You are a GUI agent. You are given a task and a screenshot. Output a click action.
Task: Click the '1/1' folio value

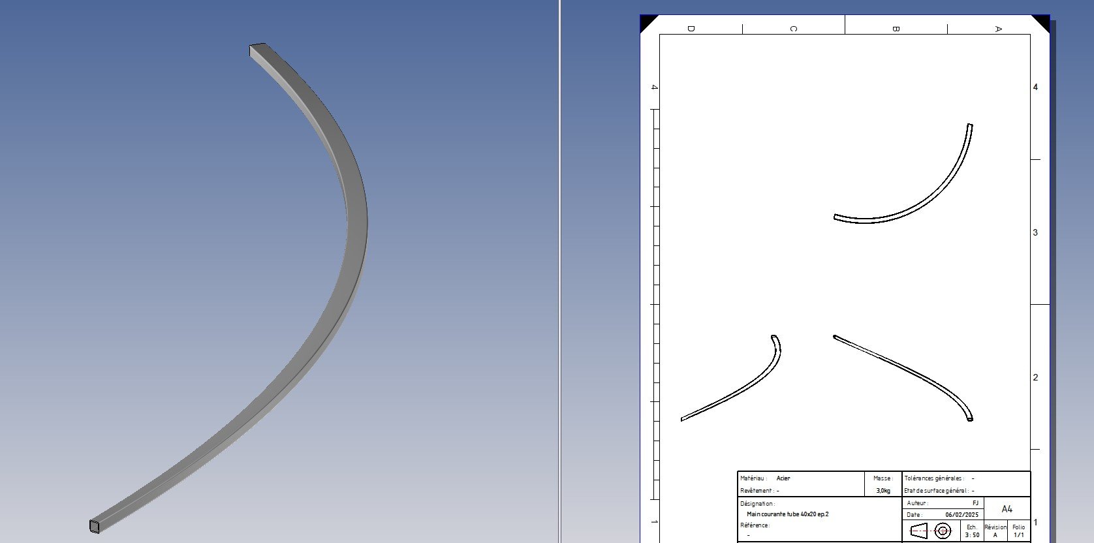click(1019, 535)
